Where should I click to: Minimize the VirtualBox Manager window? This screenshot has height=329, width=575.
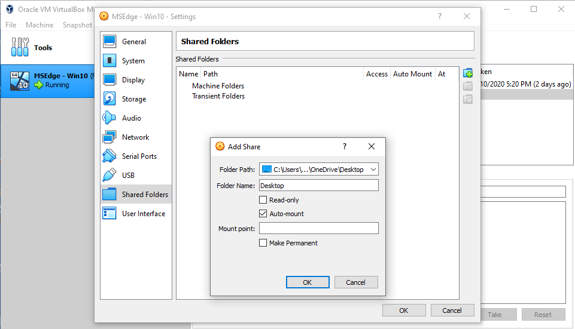pyautogui.click(x=507, y=9)
